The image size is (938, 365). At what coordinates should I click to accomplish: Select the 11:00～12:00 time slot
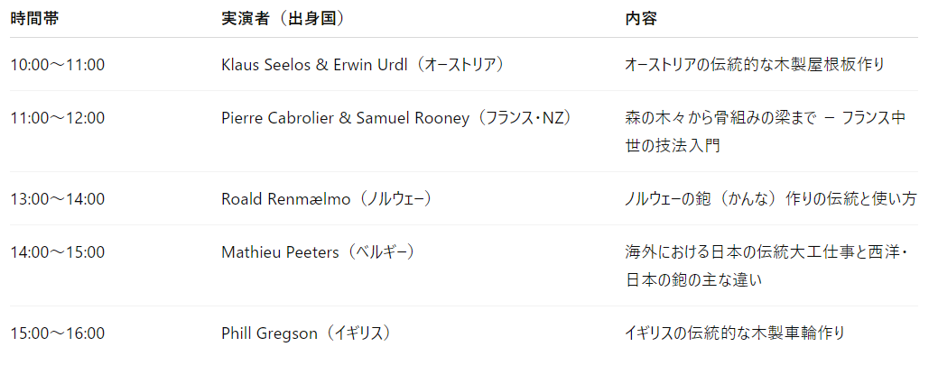pyautogui.click(x=58, y=118)
